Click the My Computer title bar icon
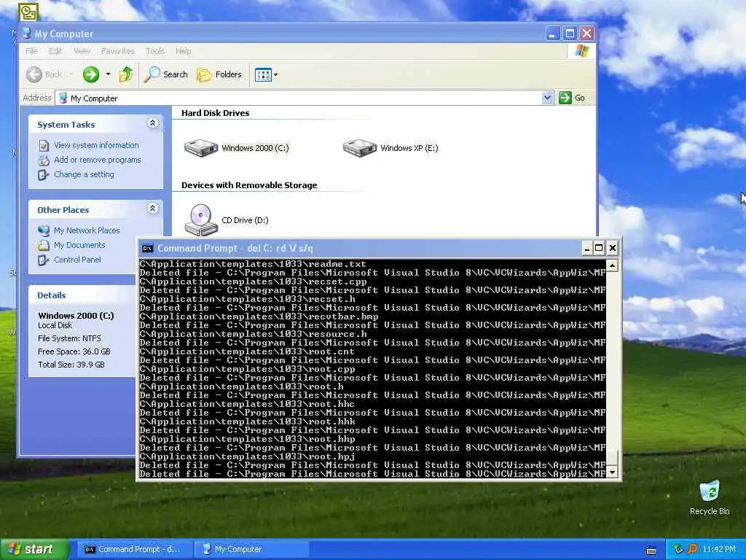Viewport: 746px width, 560px height. [27, 34]
